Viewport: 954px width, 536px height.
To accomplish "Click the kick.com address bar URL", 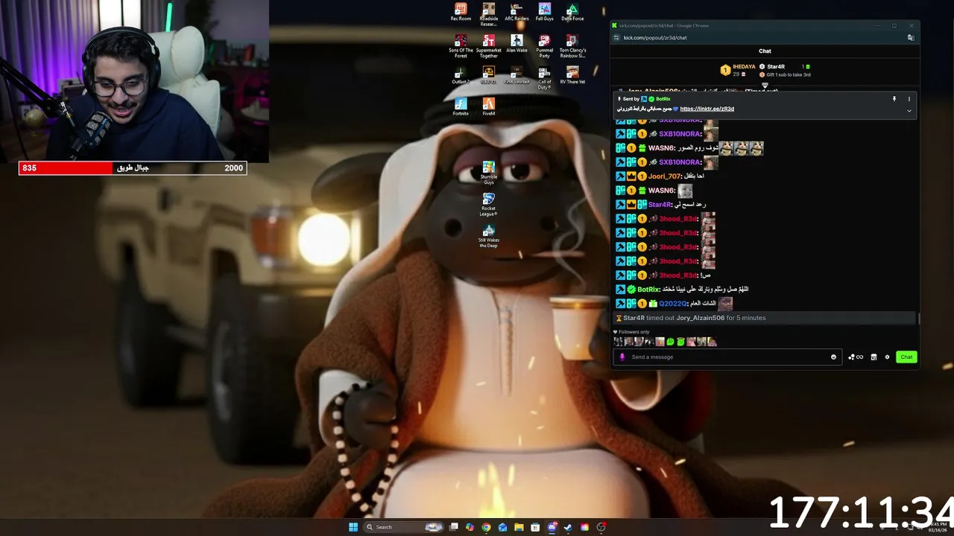I will 655,37.
